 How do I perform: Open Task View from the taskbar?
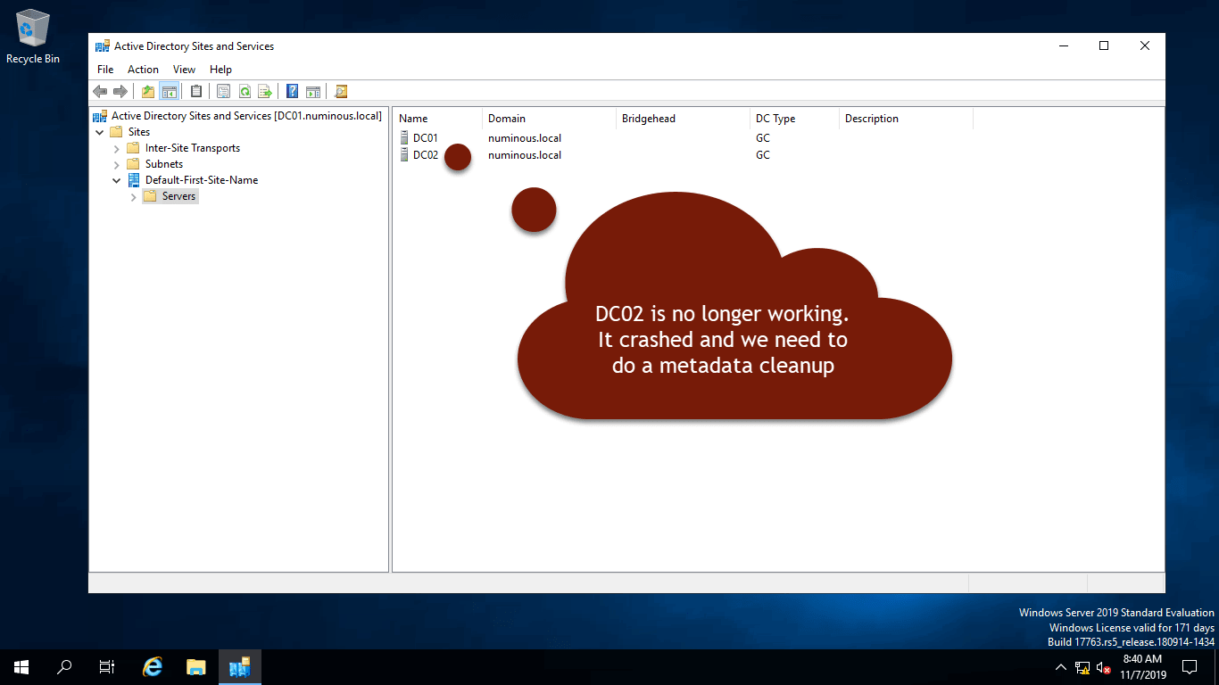click(107, 667)
